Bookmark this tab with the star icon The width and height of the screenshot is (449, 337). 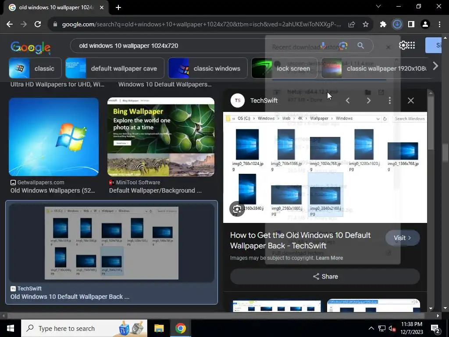tap(366, 25)
